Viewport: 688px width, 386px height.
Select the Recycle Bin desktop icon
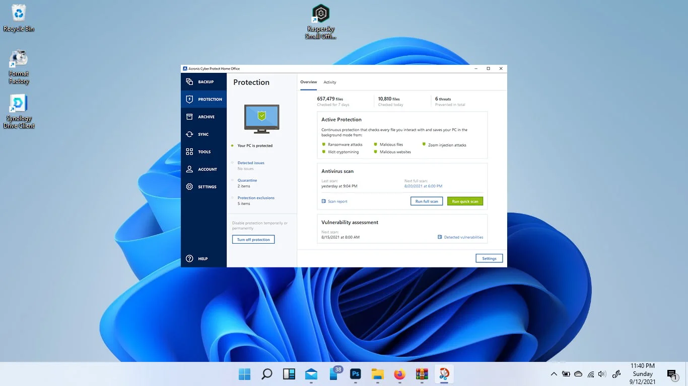[x=19, y=18]
